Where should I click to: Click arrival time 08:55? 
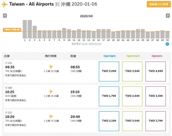(x=75, y=67)
